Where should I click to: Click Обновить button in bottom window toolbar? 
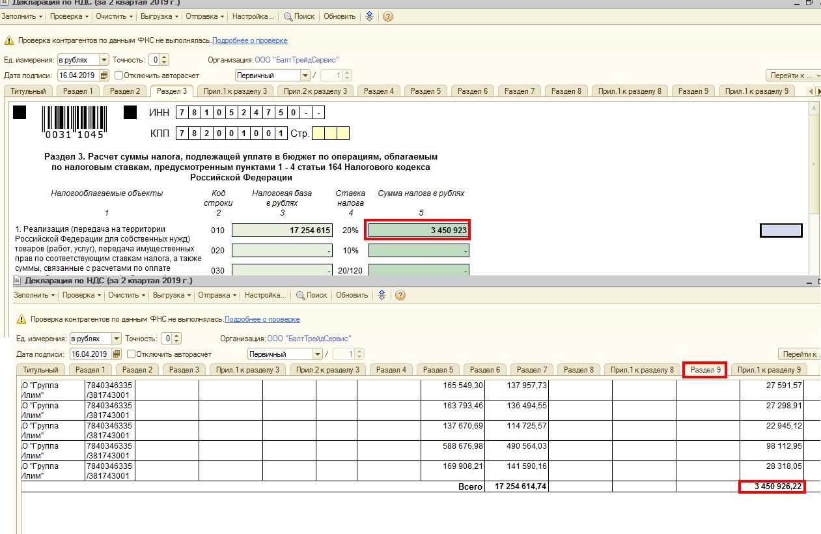tap(352, 295)
